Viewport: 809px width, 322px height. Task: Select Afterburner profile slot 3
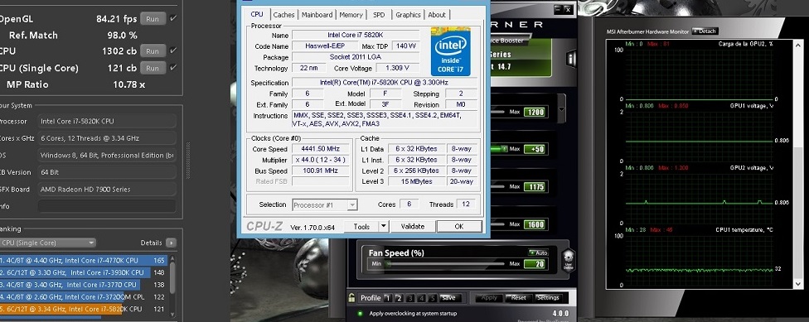click(x=410, y=298)
